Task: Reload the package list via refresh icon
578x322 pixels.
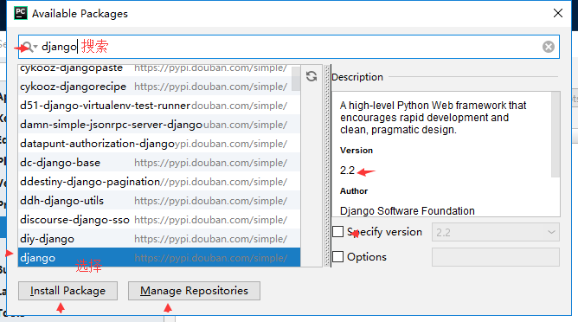Action: (x=311, y=76)
